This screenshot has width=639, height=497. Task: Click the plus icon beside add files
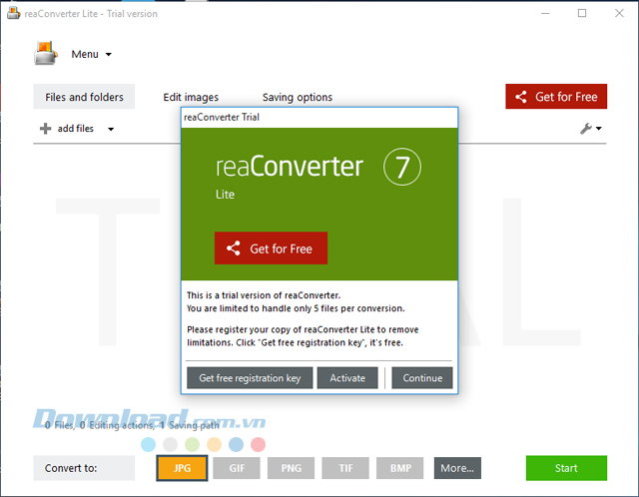tap(45, 129)
